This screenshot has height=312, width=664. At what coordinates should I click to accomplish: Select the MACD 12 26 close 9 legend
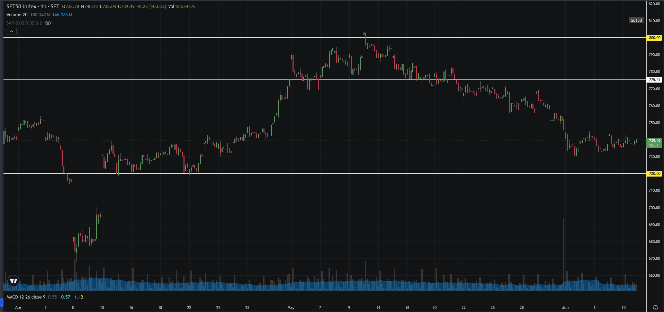(x=26, y=297)
